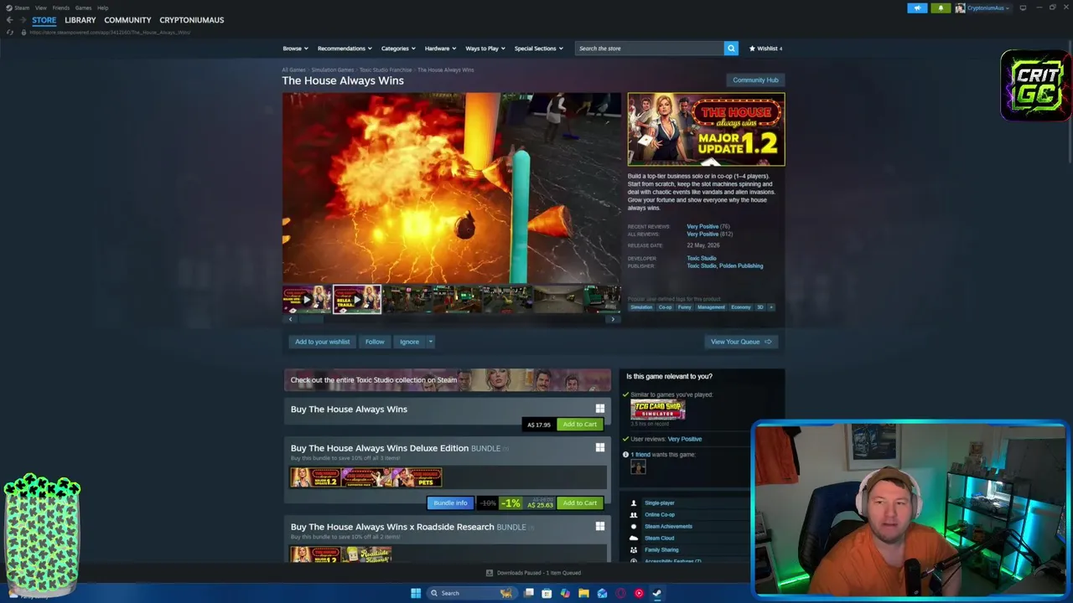Viewport: 1073px width, 603px height.
Task: Add base game A$ 17.95 to cart
Action: [579, 425]
